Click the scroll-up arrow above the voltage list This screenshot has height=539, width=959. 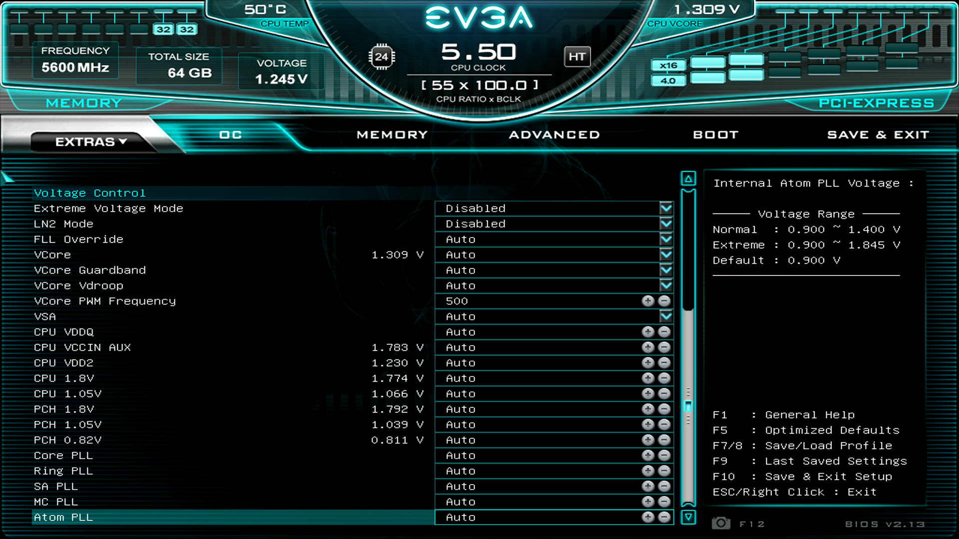(688, 177)
